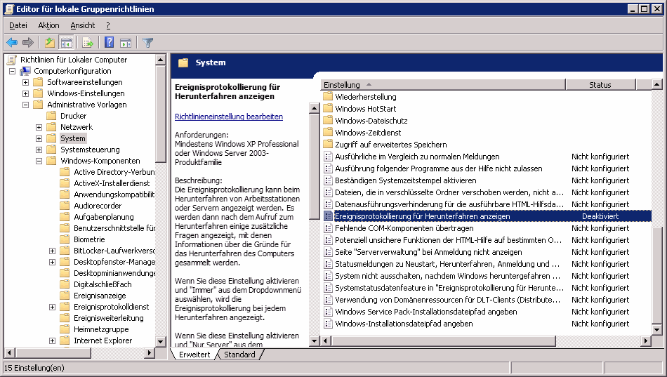Viewport: 667px width, 377px height.
Task: Click the Export list toolbar icon
Action: 88,43
